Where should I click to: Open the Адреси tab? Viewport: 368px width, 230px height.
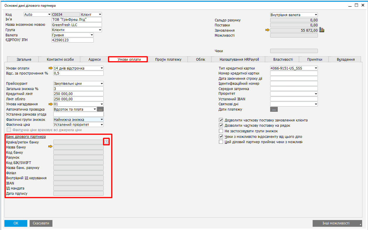click(94, 60)
